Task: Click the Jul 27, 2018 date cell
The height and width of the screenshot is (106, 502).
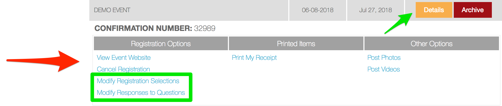Action: (376, 10)
